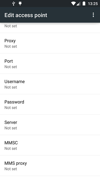Edit the Port field
Image resolution: width=100 pixels, height=179 pixels.
[x=50, y=63]
